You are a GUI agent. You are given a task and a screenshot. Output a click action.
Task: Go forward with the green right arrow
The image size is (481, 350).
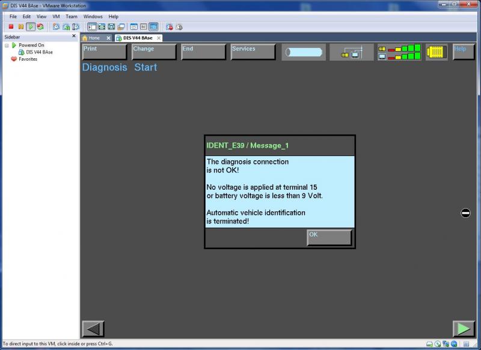click(x=464, y=329)
